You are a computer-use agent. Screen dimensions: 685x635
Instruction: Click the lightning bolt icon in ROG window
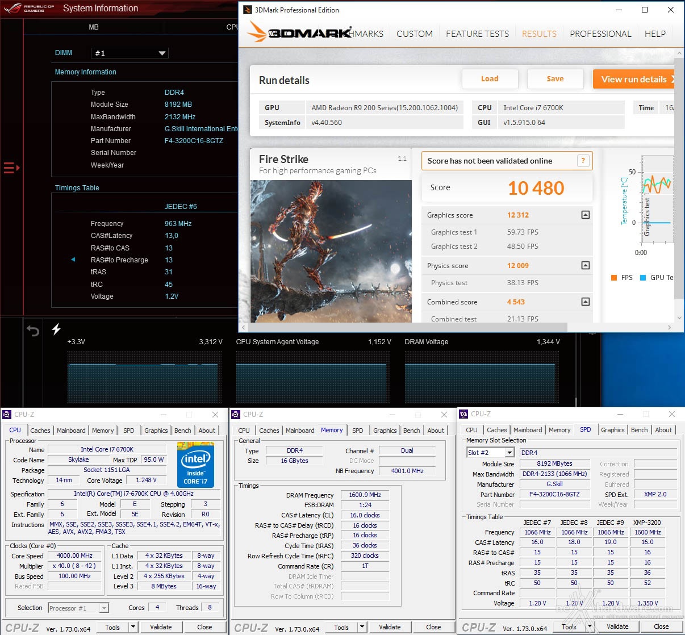pyautogui.click(x=56, y=329)
